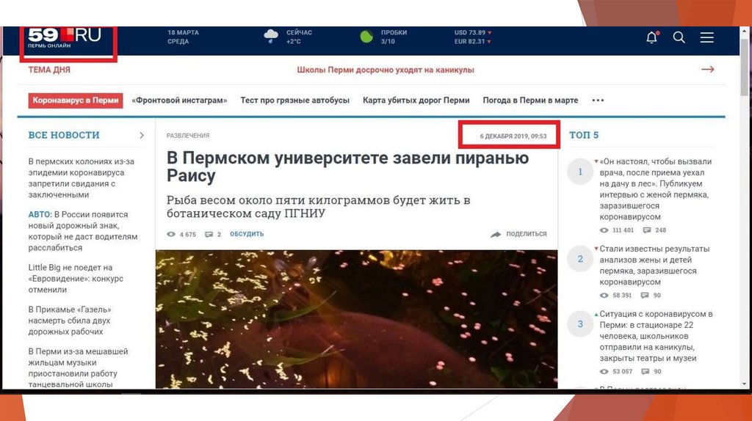Follow the red arrow in Тема дня

pyautogui.click(x=707, y=70)
